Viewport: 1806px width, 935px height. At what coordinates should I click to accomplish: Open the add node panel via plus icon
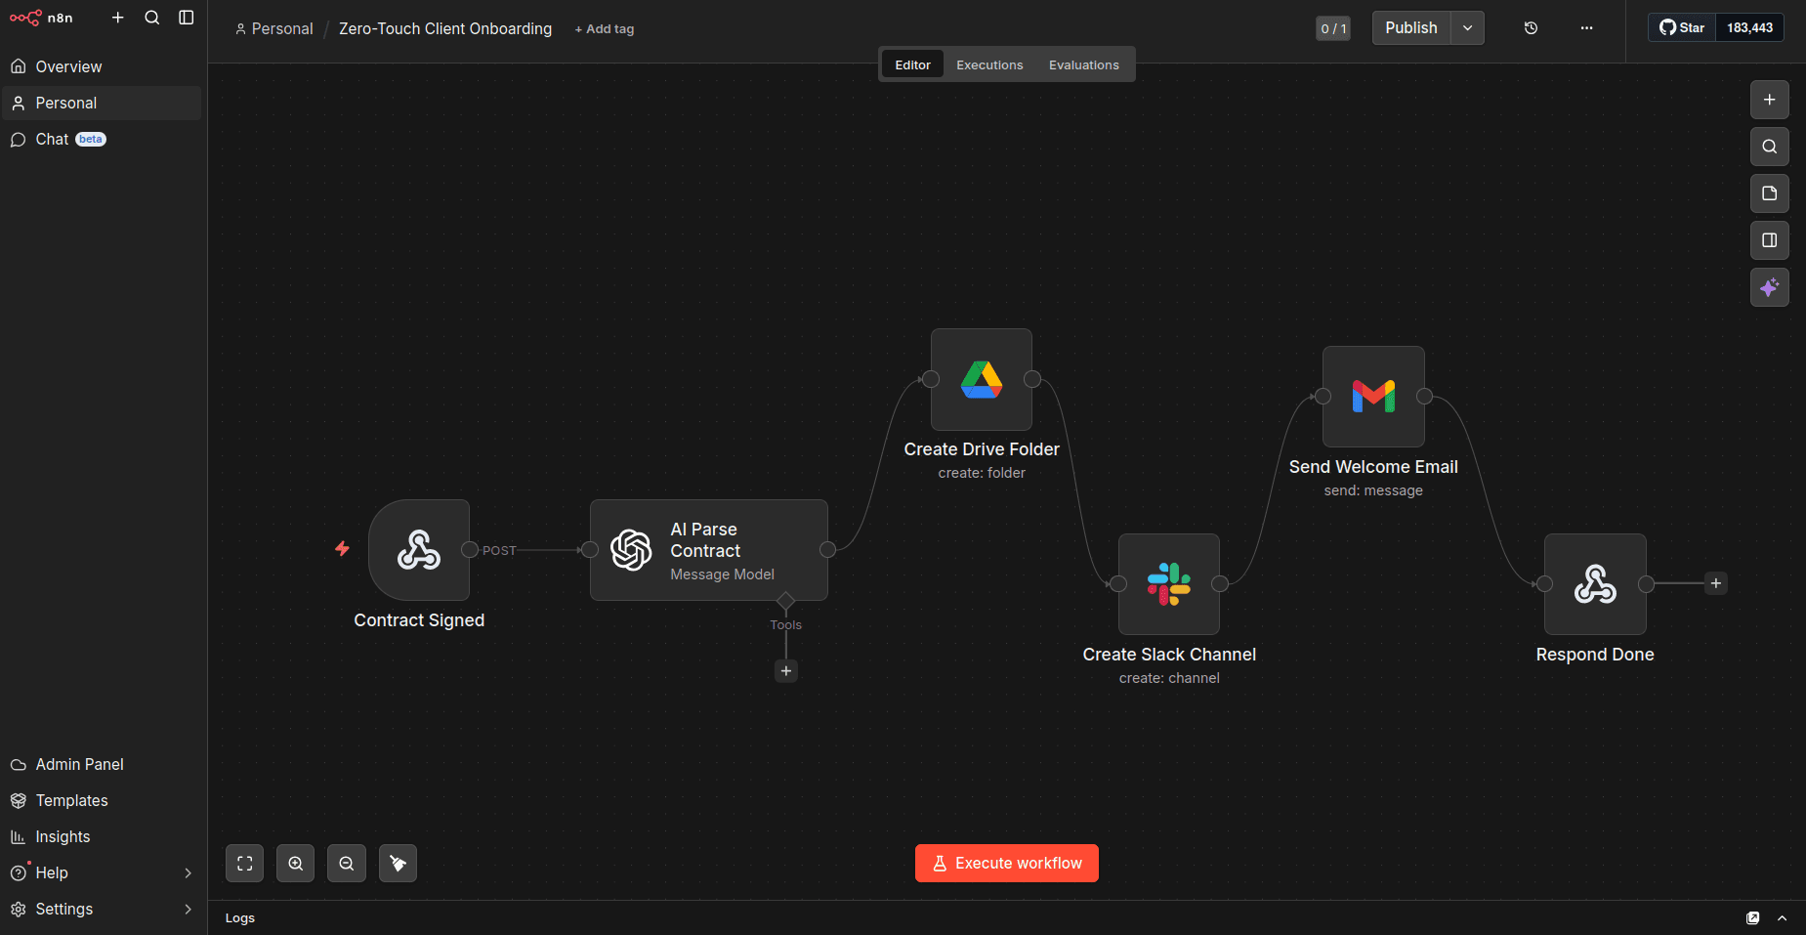click(x=1769, y=100)
